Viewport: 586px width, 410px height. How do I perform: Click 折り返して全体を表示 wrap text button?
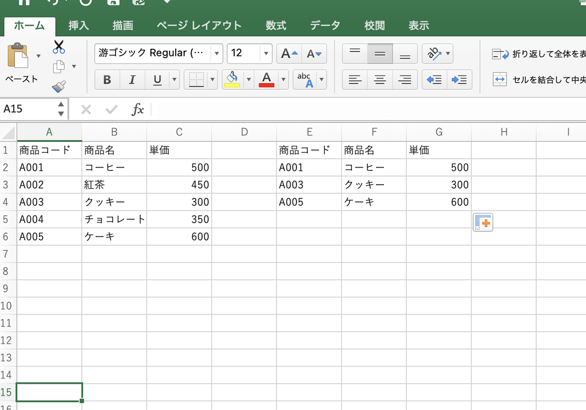point(539,54)
